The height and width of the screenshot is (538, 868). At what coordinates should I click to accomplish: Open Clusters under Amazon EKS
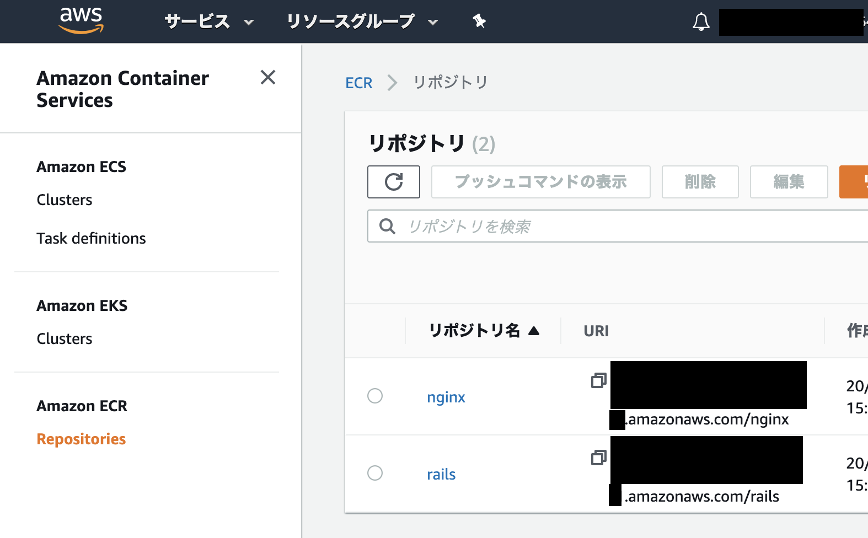(65, 338)
